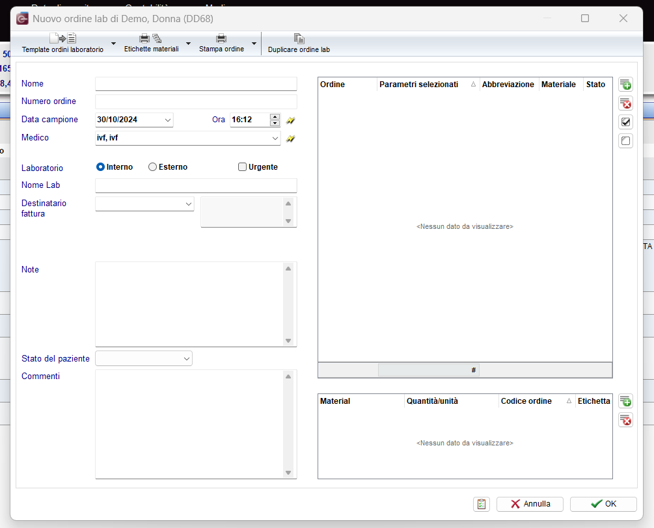Expand Template ordini laboratorio dropdown arrow
Image resolution: width=654 pixels, height=528 pixels.
point(113,44)
